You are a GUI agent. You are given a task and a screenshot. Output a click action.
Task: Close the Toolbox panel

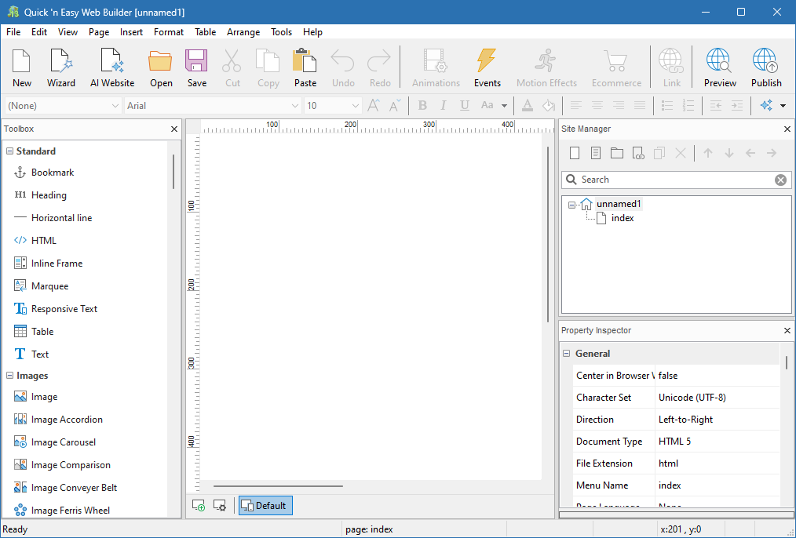point(174,129)
